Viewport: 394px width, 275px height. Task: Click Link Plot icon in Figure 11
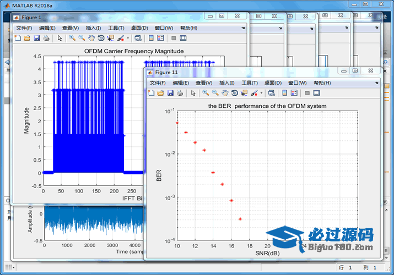pos(271,93)
